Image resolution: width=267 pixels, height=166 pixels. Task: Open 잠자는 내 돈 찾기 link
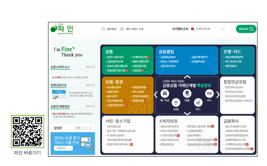click(115, 57)
